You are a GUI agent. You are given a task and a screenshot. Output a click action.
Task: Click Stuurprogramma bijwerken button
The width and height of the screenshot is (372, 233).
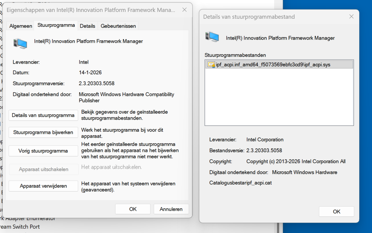tap(43, 132)
